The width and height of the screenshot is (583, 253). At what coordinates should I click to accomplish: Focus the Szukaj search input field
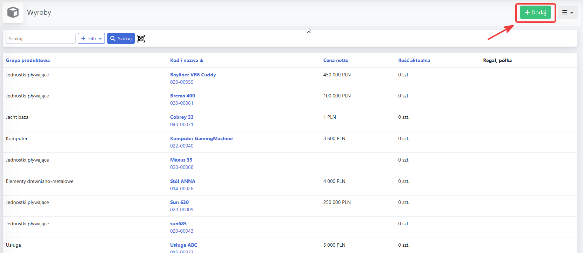coord(41,39)
